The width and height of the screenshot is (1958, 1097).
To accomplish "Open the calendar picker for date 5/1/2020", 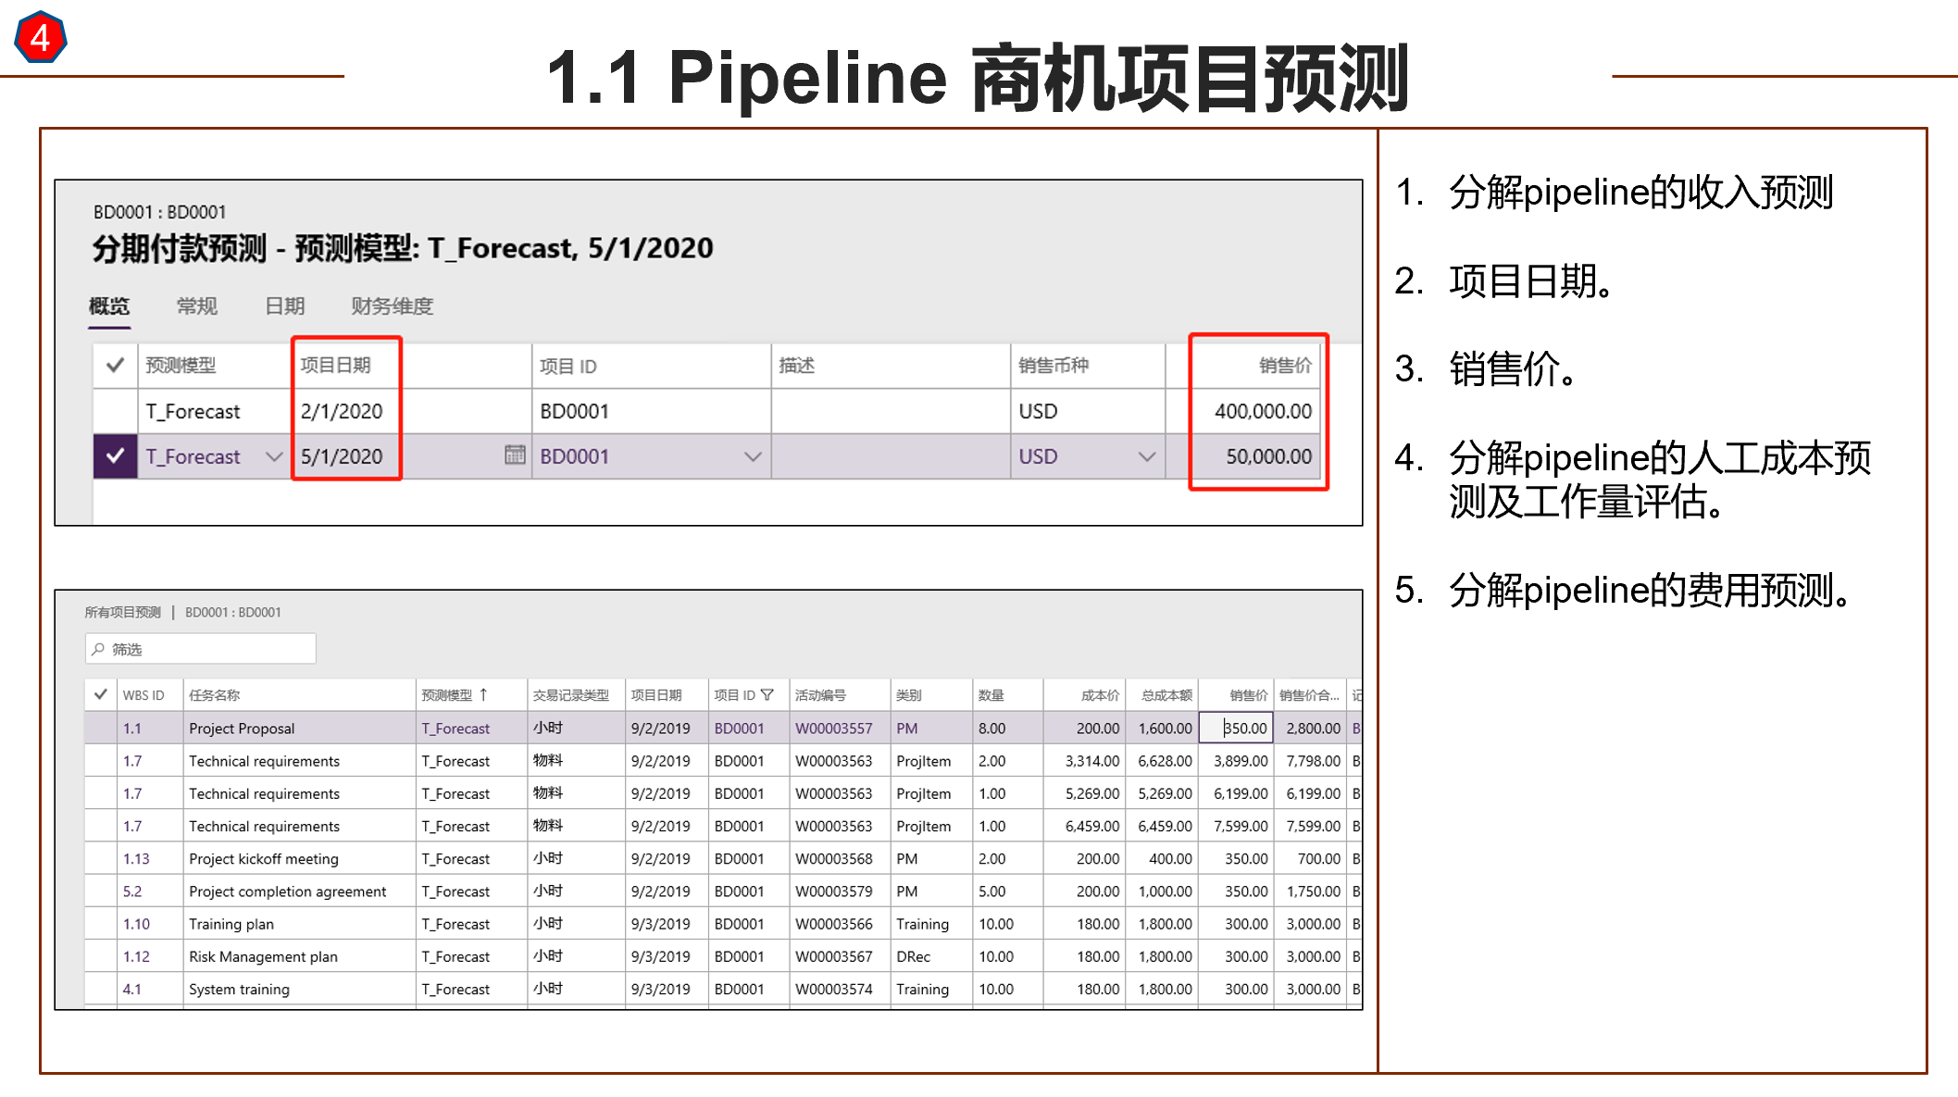I will (x=515, y=455).
